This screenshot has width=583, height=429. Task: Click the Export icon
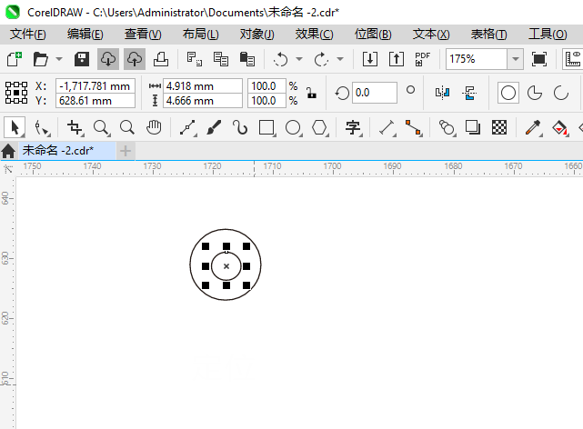tap(397, 59)
